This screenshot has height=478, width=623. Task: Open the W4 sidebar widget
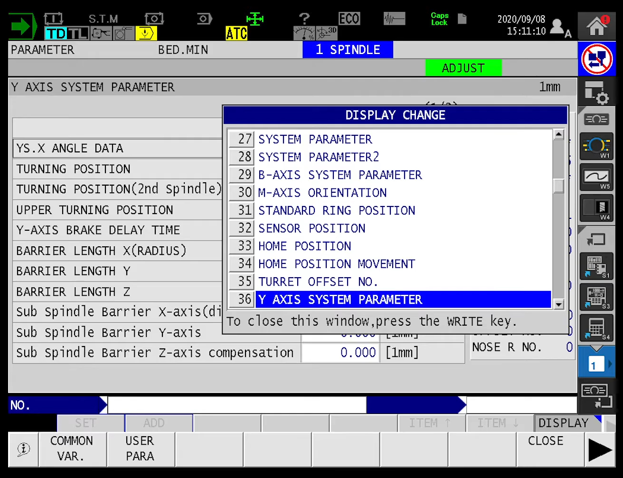click(596, 208)
